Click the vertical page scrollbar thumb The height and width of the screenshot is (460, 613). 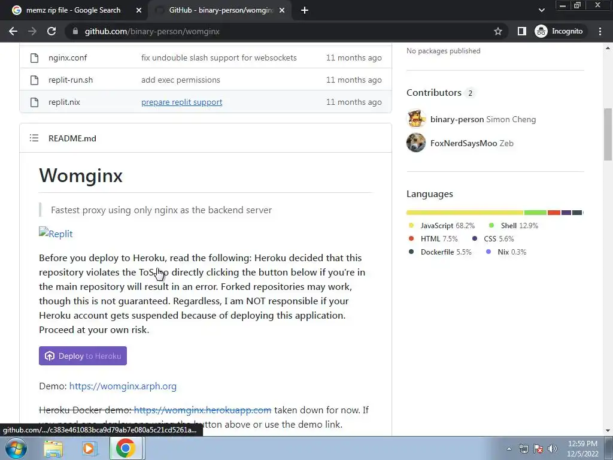[608, 134]
